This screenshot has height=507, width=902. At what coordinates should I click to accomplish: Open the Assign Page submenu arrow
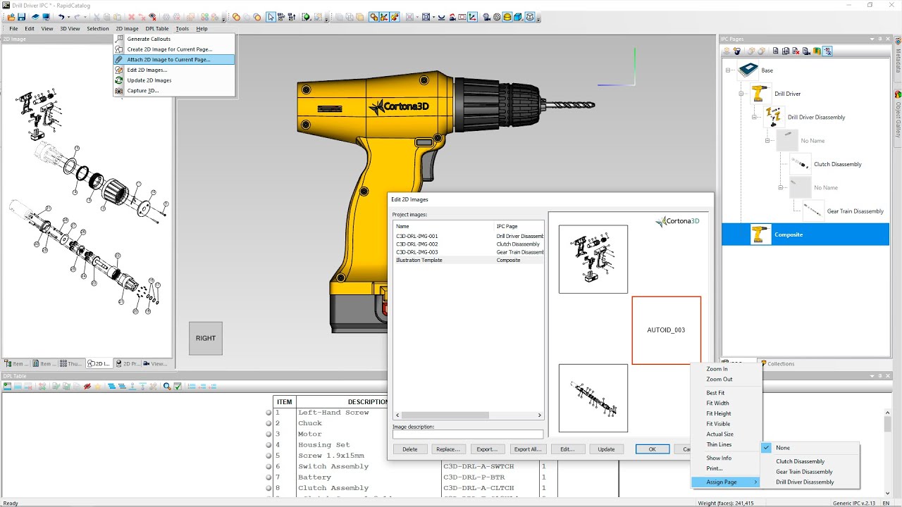(756, 482)
